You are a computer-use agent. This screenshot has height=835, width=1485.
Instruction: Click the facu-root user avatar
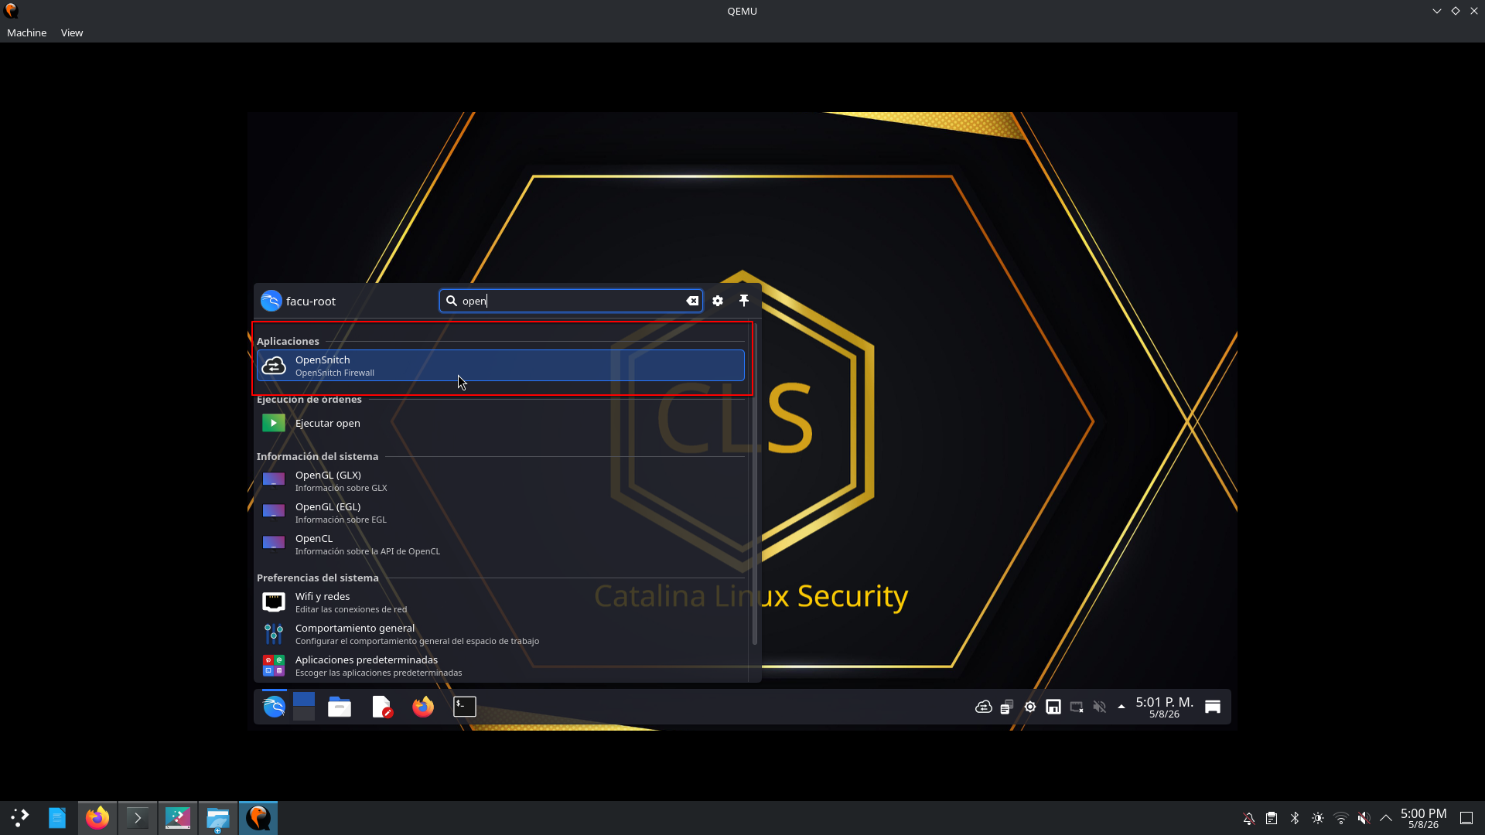coord(271,301)
